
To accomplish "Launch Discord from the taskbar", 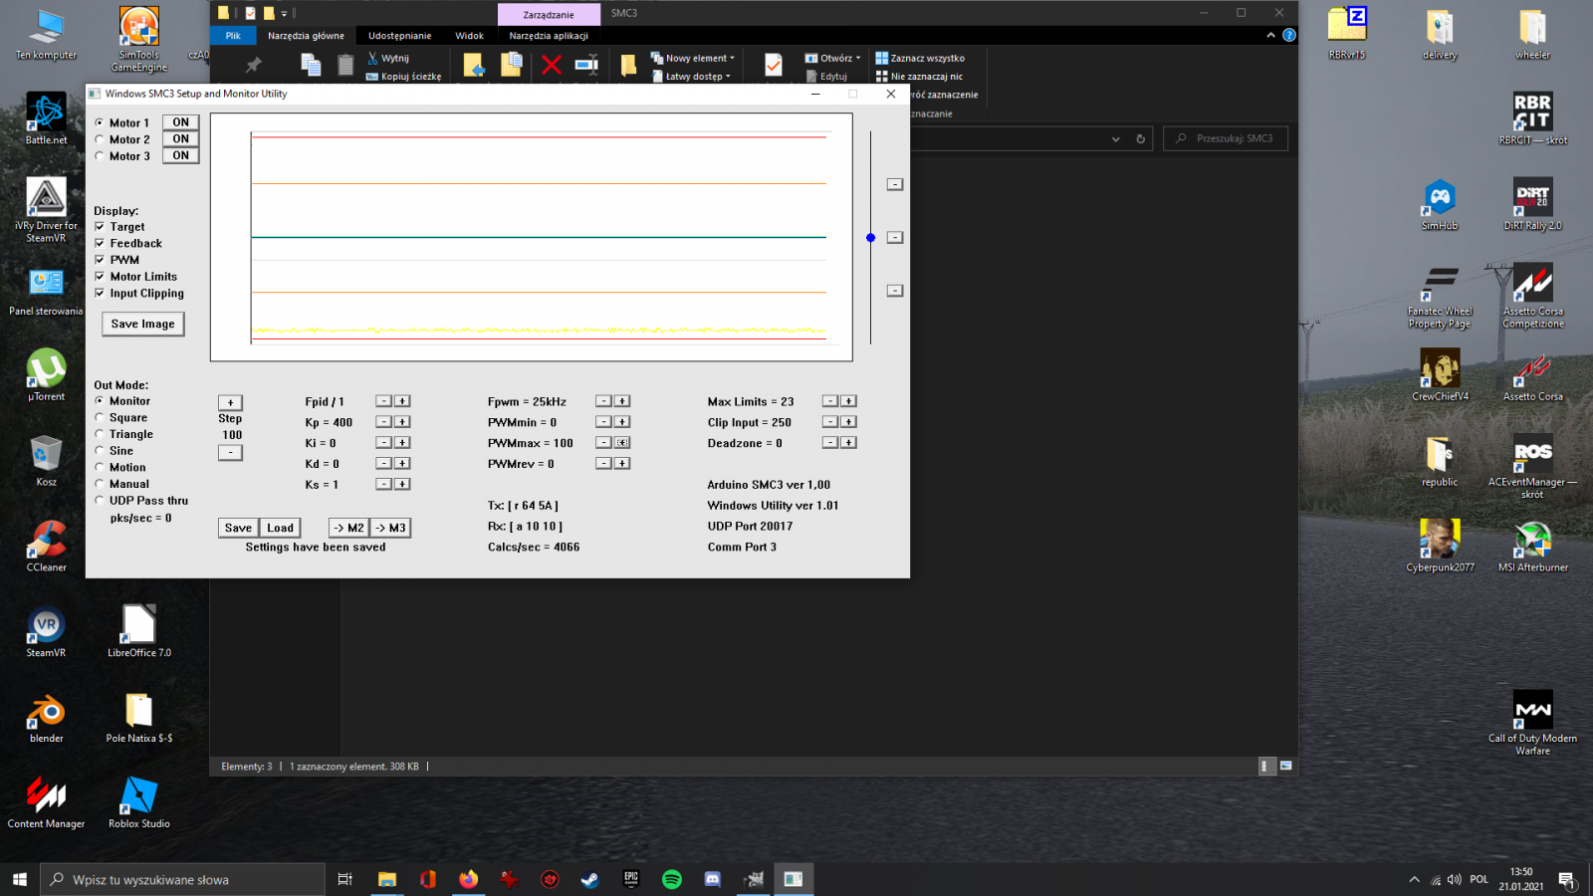I will coord(712,879).
